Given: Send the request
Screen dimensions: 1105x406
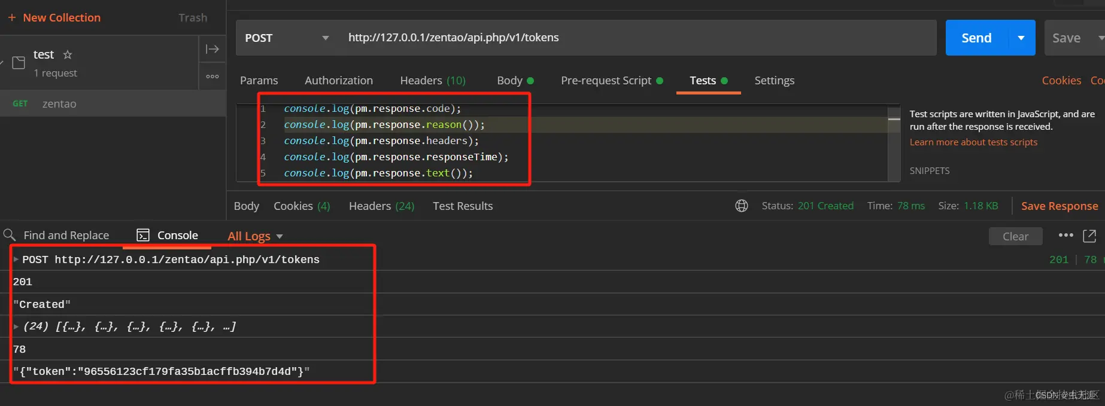Looking at the screenshot, I should point(977,38).
